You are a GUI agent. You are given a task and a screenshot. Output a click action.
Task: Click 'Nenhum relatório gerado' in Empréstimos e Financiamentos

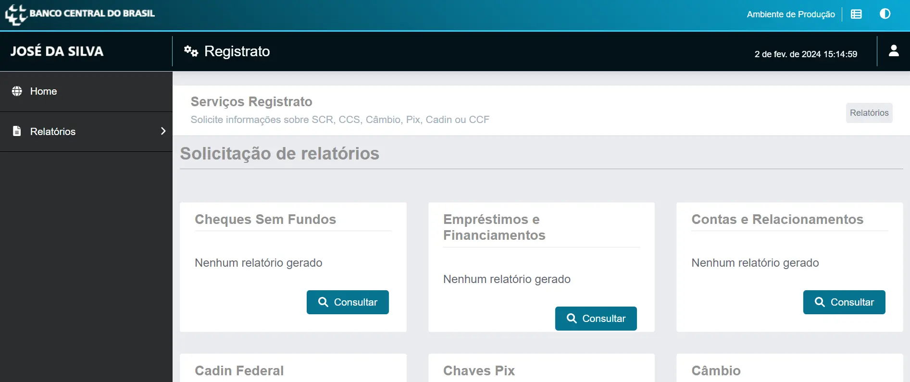507,279
